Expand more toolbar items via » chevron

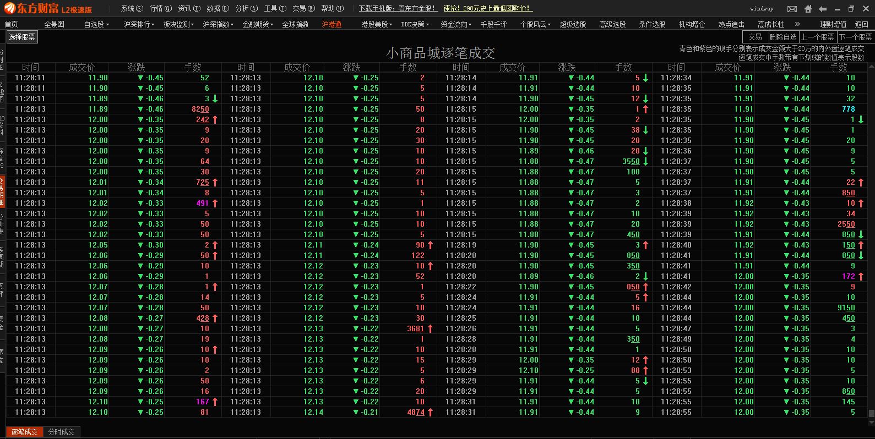(x=797, y=24)
